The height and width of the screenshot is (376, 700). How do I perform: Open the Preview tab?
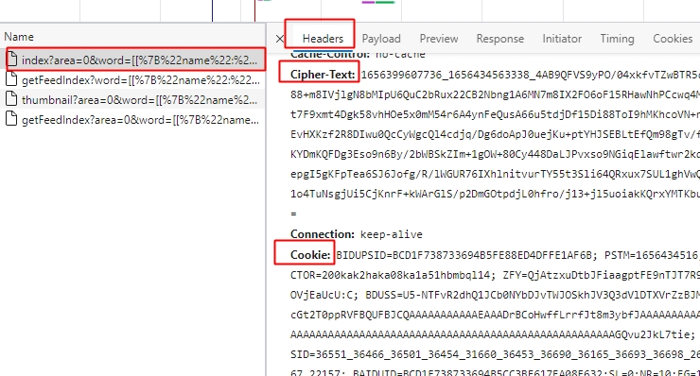pyautogui.click(x=439, y=39)
